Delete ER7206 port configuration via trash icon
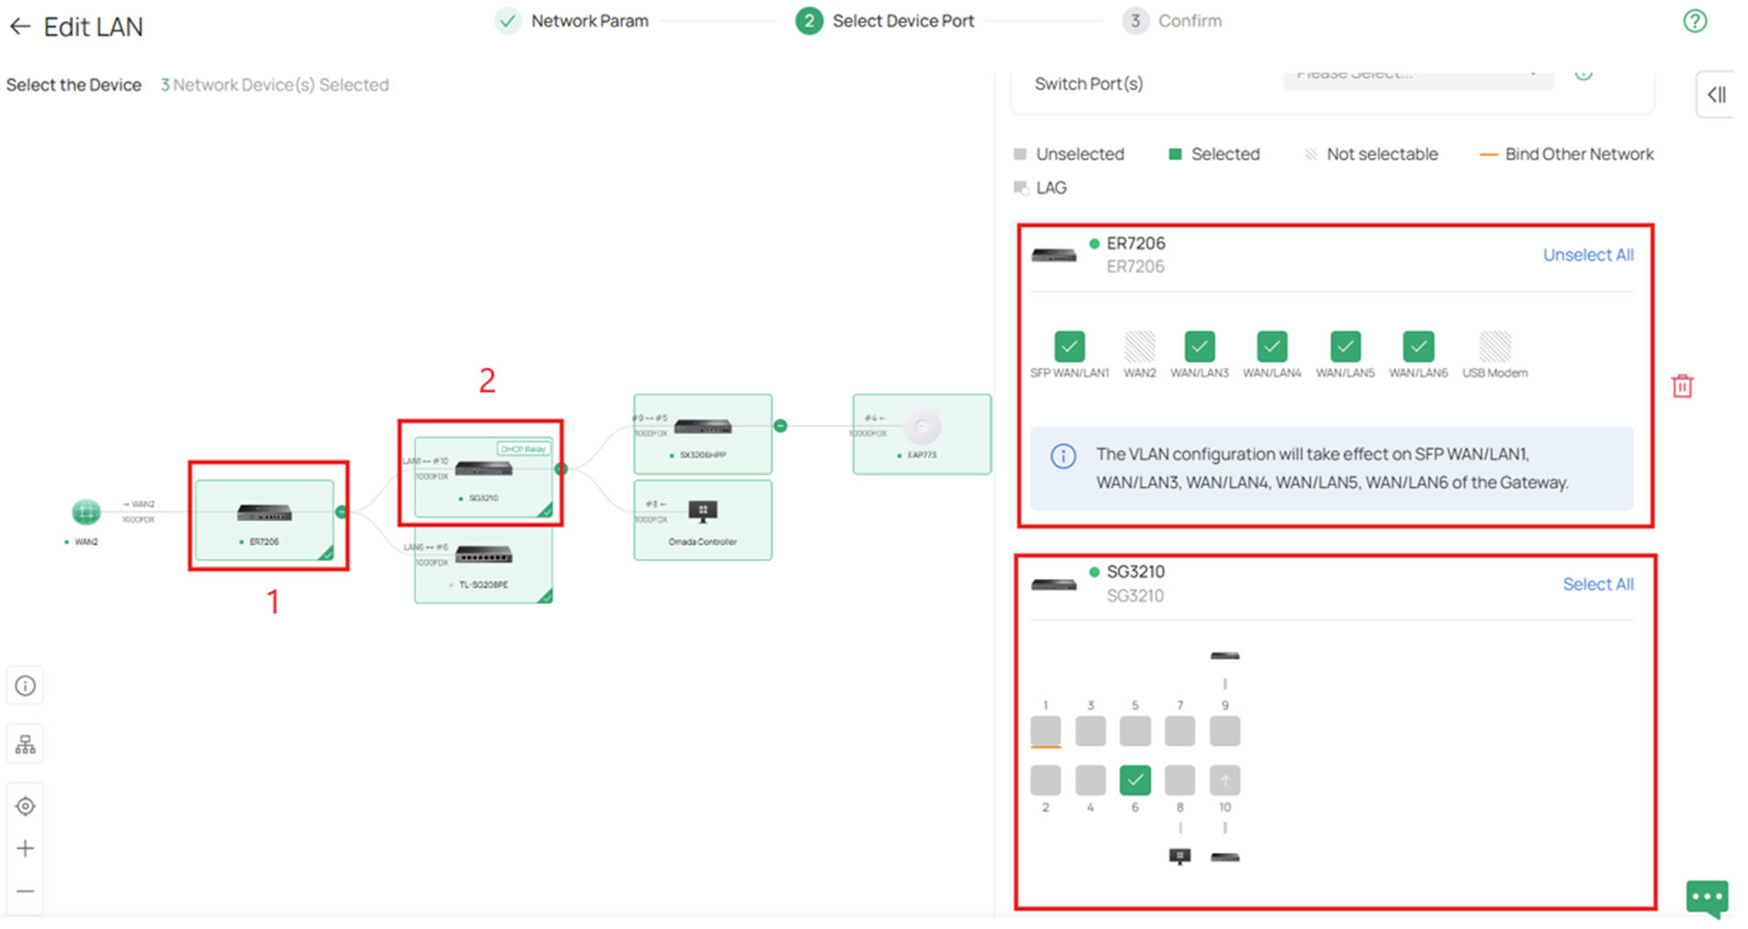 pyautogui.click(x=1683, y=385)
